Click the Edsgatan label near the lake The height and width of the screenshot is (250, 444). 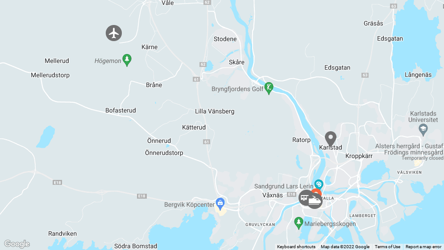click(390, 39)
